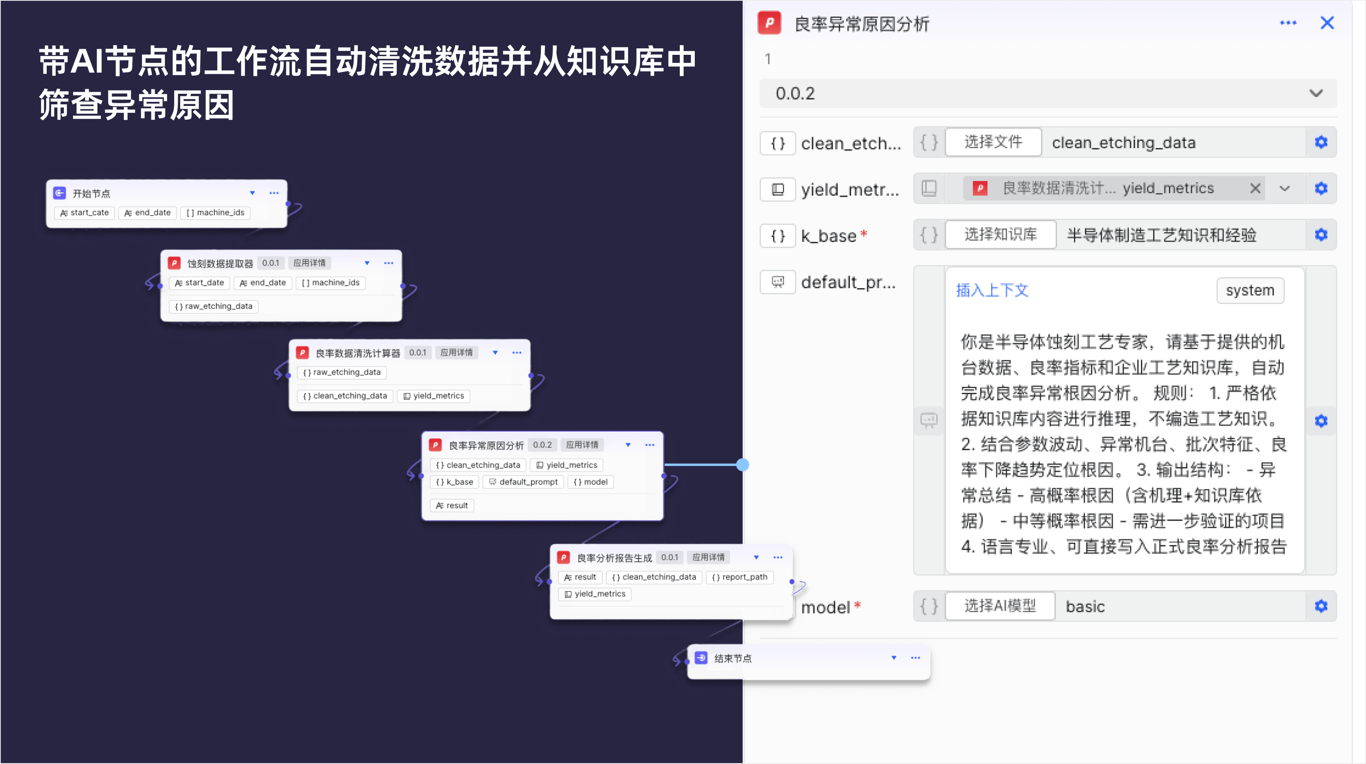The width and height of the screenshot is (1366, 764).
Task: Toggle variable mode braces for clean_etching_data
Action: click(929, 142)
